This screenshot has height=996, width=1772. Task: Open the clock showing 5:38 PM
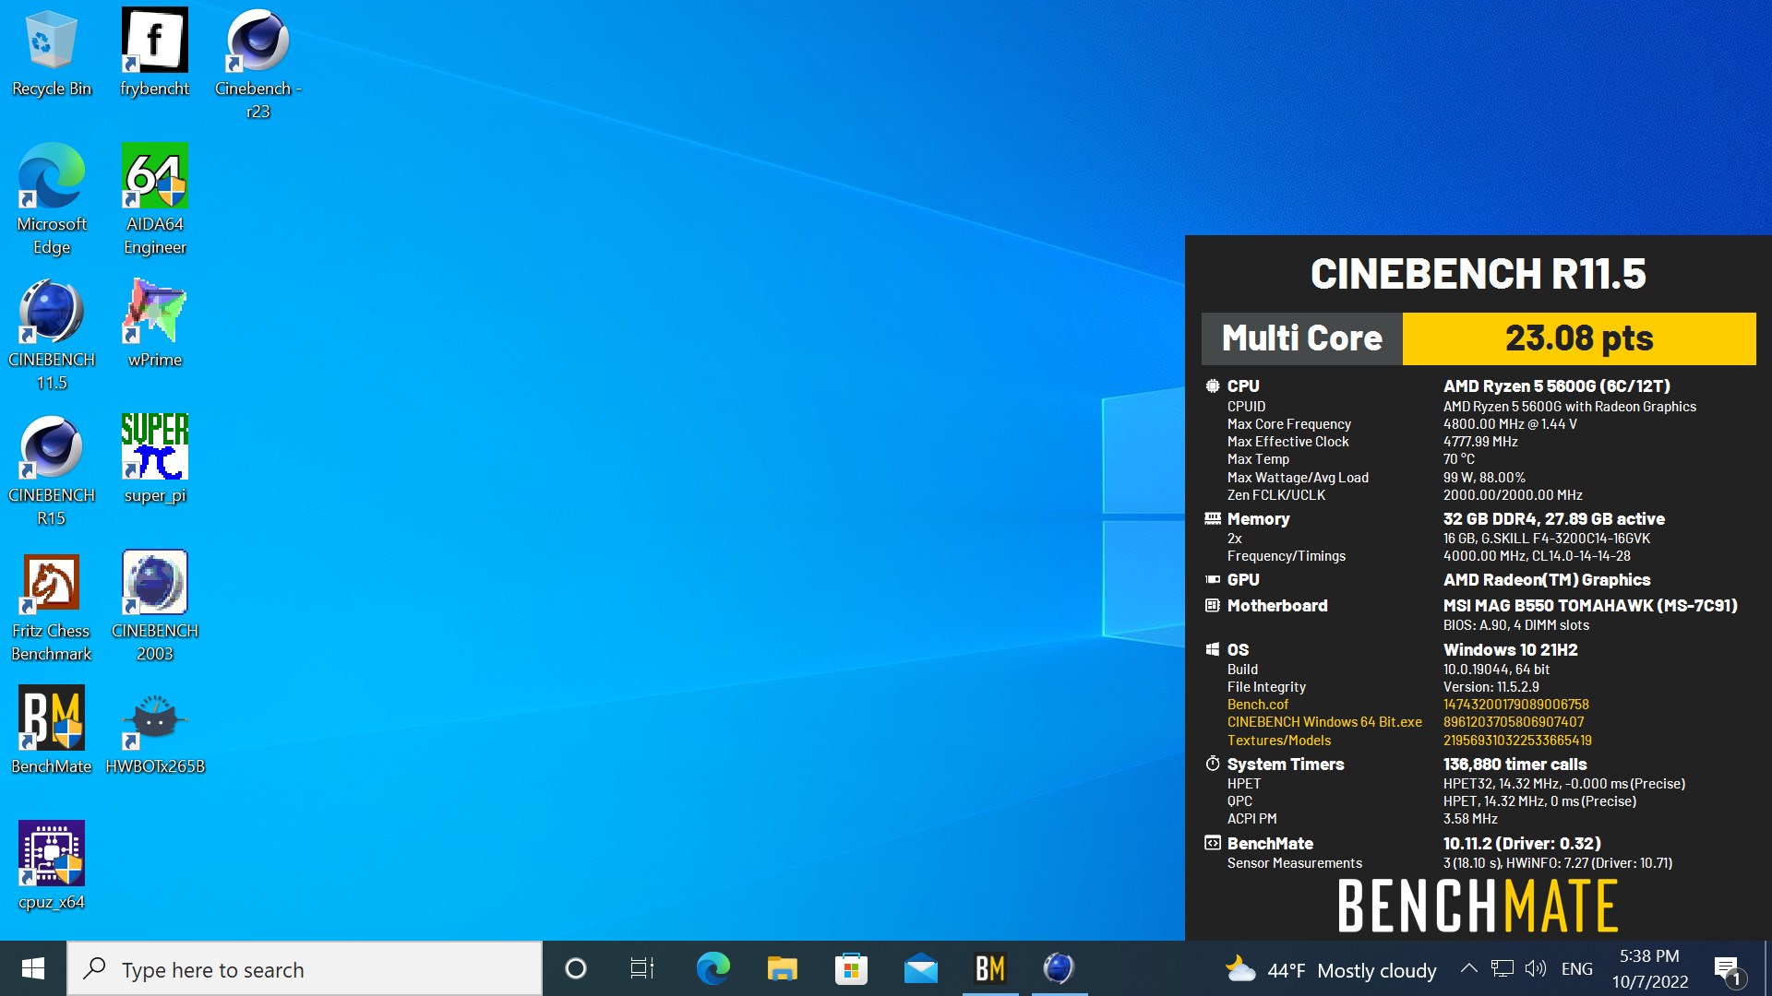[x=1650, y=968]
